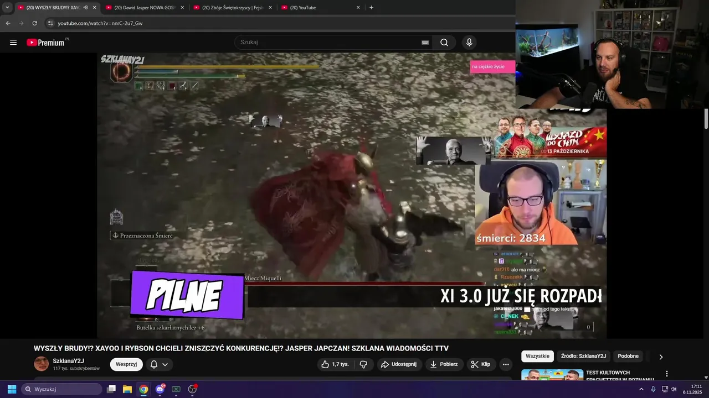Open the network tray icon
Image resolution: width=709 pixels, height=398 pixels.
point(665,389)
